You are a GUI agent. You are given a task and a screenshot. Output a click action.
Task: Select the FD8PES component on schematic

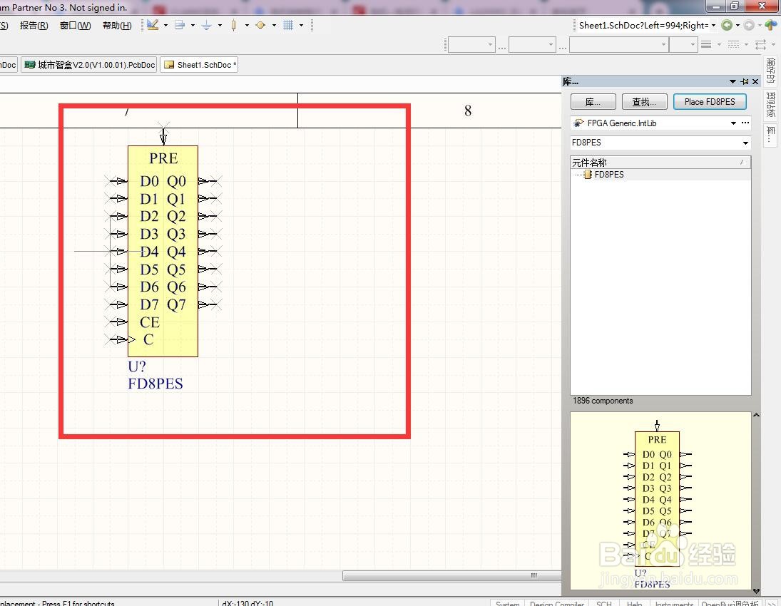[163, 251]
